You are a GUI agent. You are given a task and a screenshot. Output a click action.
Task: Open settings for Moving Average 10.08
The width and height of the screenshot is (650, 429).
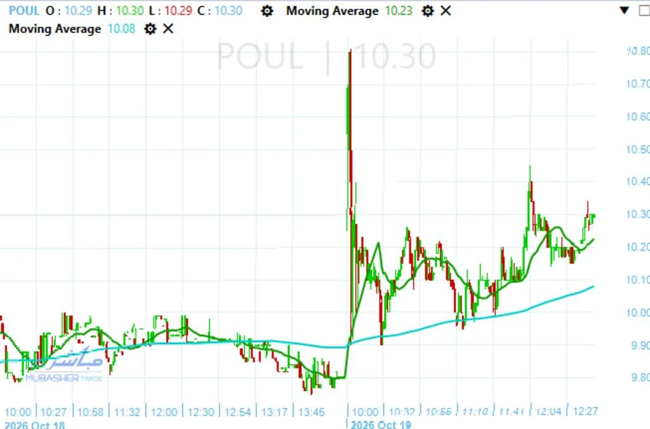(150, 29)
